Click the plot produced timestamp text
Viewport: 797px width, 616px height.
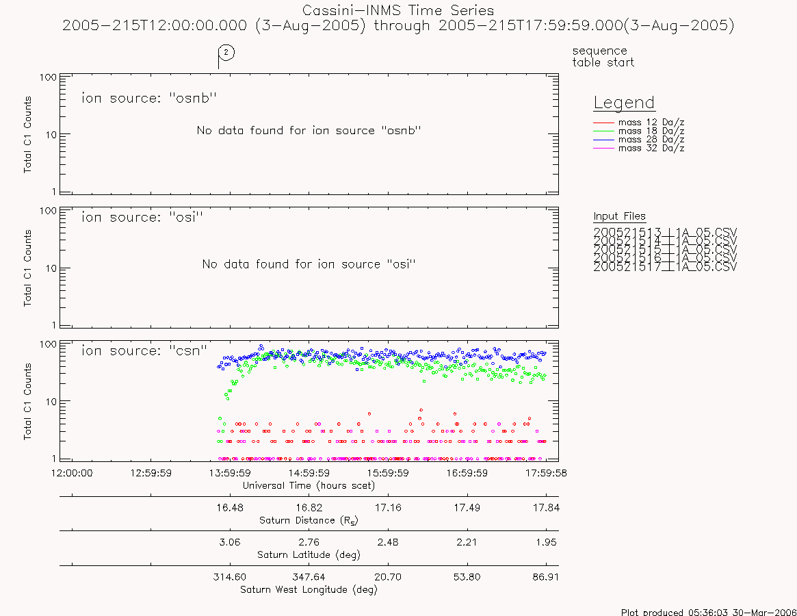(x=709, y=612)
